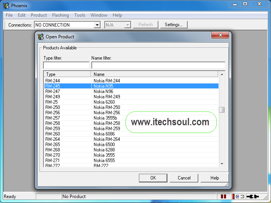The image size is (271, 203).
Task: Open the Edit menu
Action: 22,15
